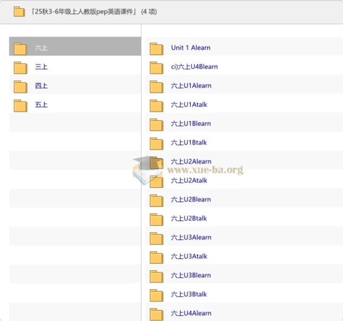Screen dimensions: 343x321
Task: Click the folder icon beside 五上
Action: (x=20, y=106)
